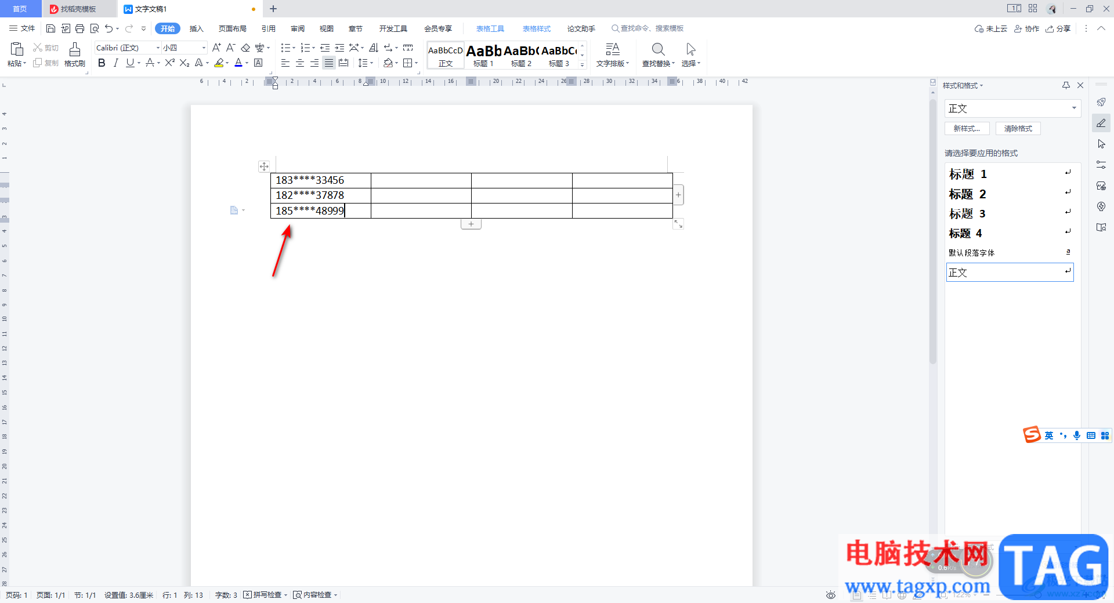The width and height of the screenshot is (1114, 603).
Task: Pin the Styles and Formatting pane
Action: (x=1066, y=85)
